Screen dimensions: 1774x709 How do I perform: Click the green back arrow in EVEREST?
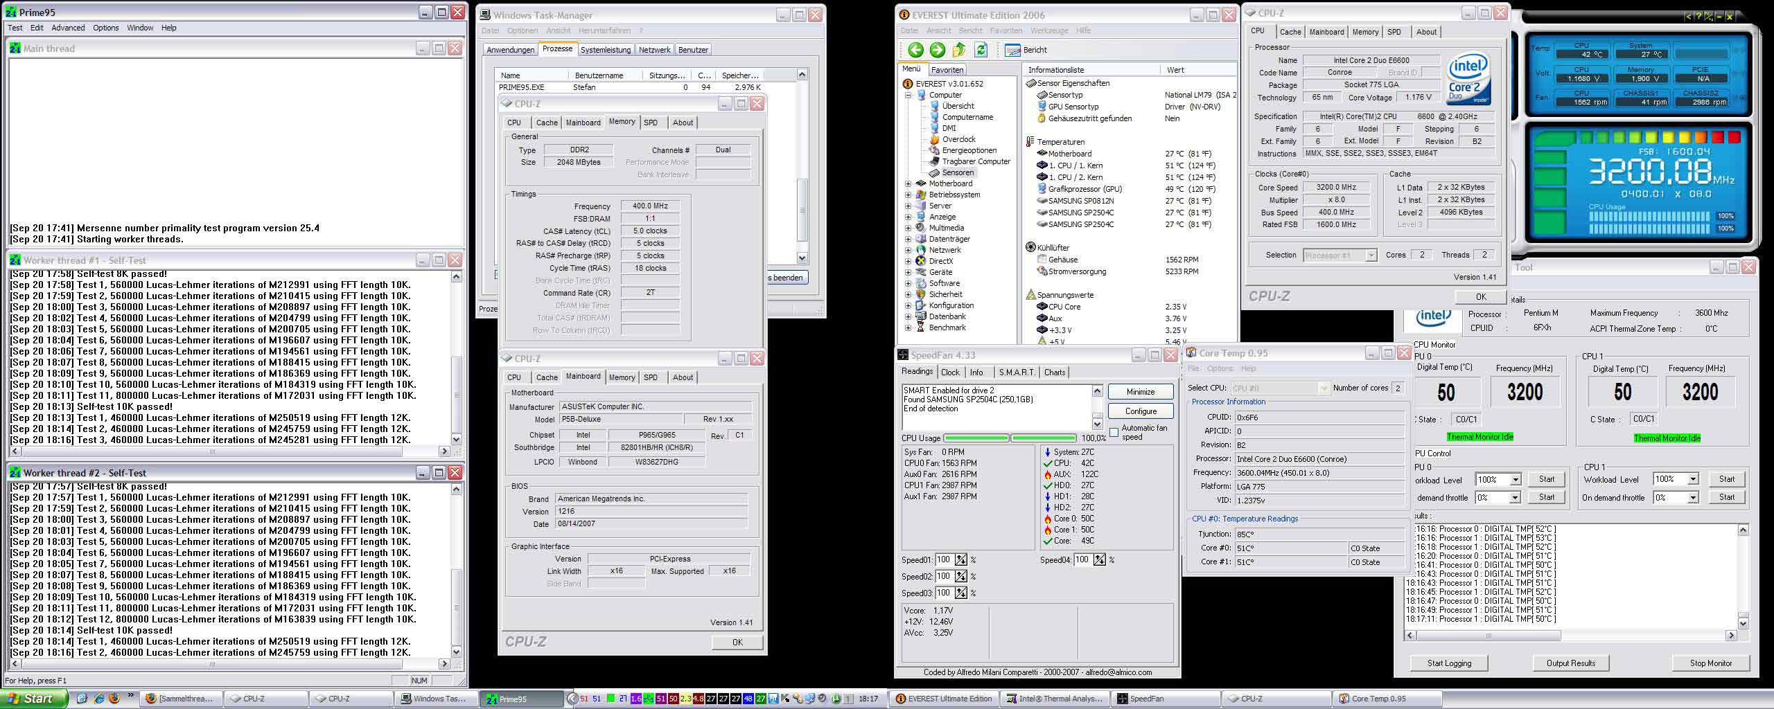coord(915,50)
